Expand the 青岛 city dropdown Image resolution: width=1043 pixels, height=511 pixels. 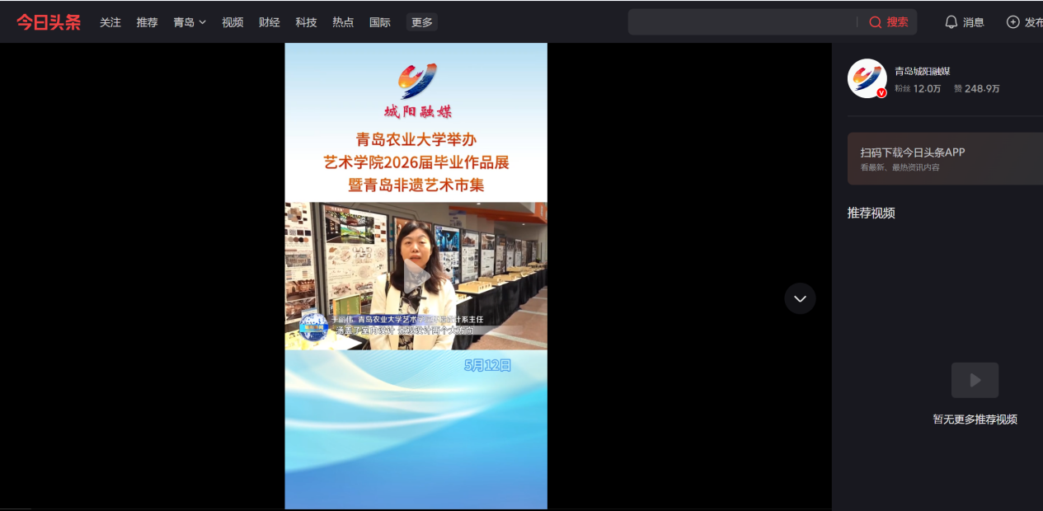pos(190,22)
